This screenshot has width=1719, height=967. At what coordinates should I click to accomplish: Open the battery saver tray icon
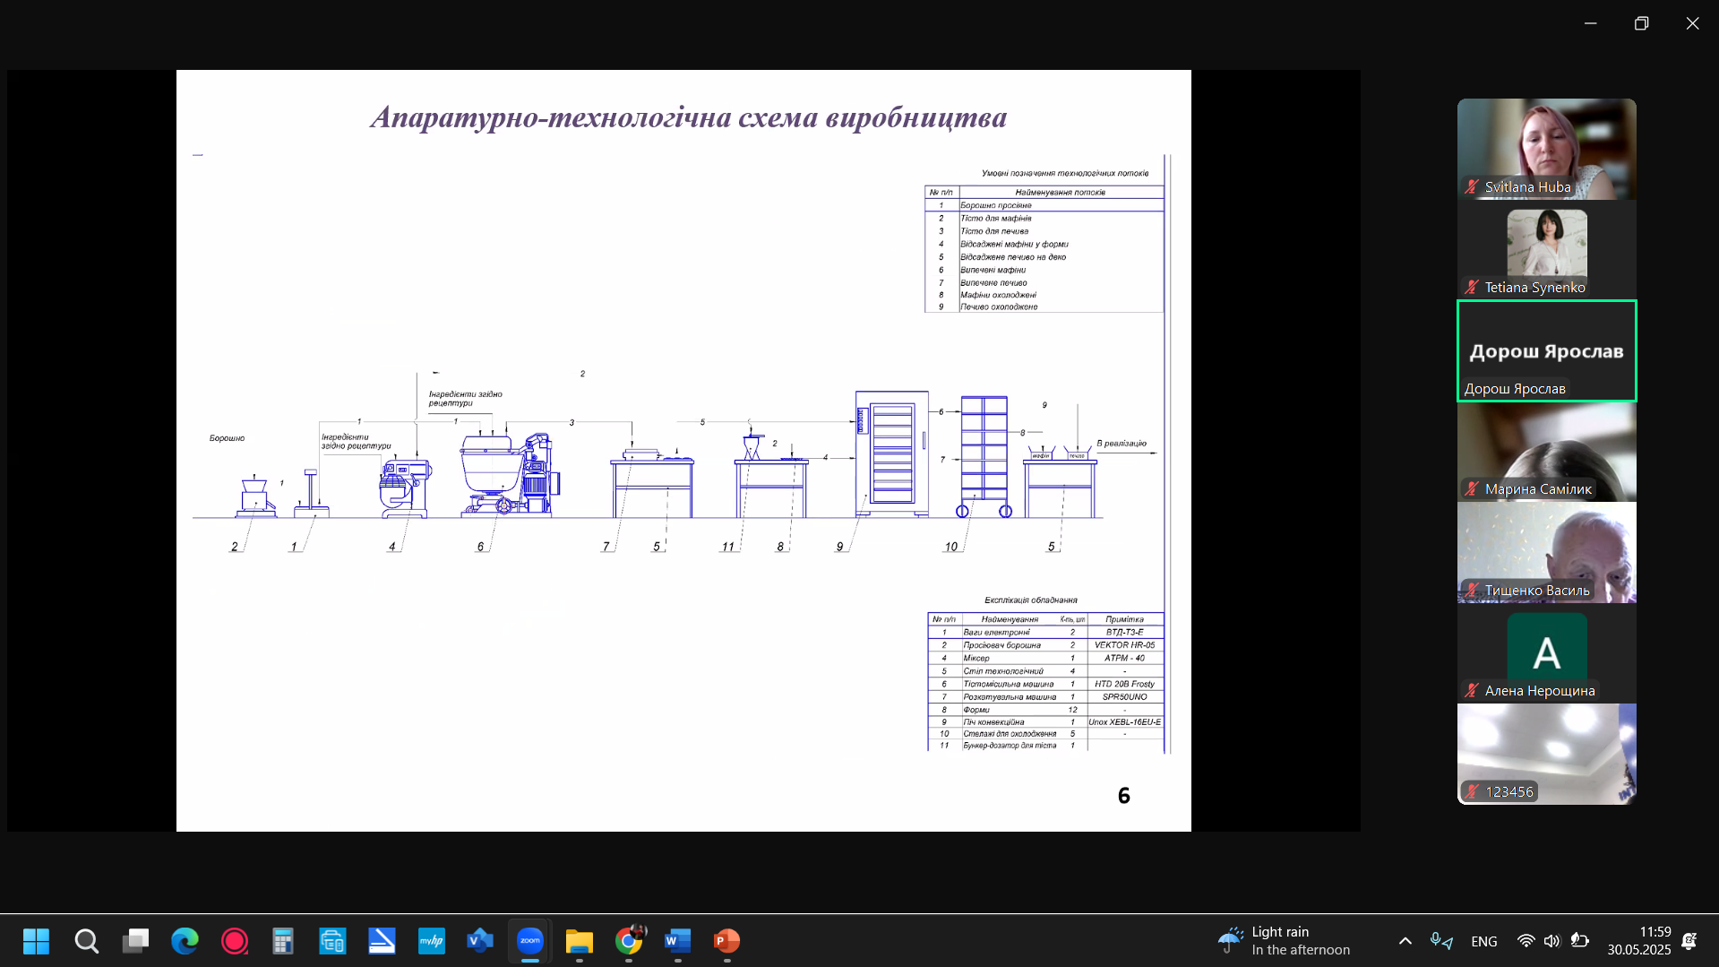pos(1580,941)
